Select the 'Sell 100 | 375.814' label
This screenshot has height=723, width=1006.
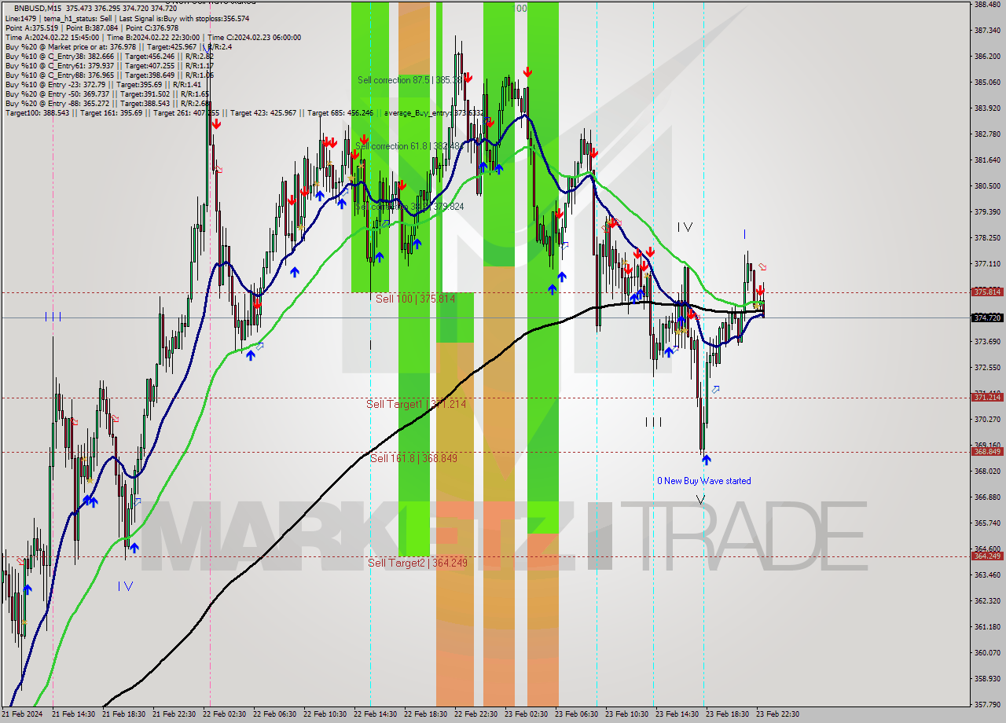(x=415, y=299)
